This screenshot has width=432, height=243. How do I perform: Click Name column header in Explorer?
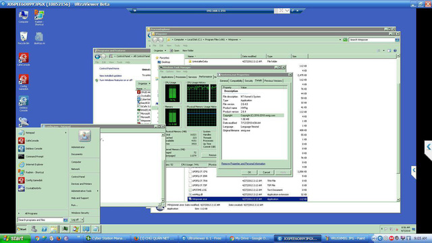214,56
